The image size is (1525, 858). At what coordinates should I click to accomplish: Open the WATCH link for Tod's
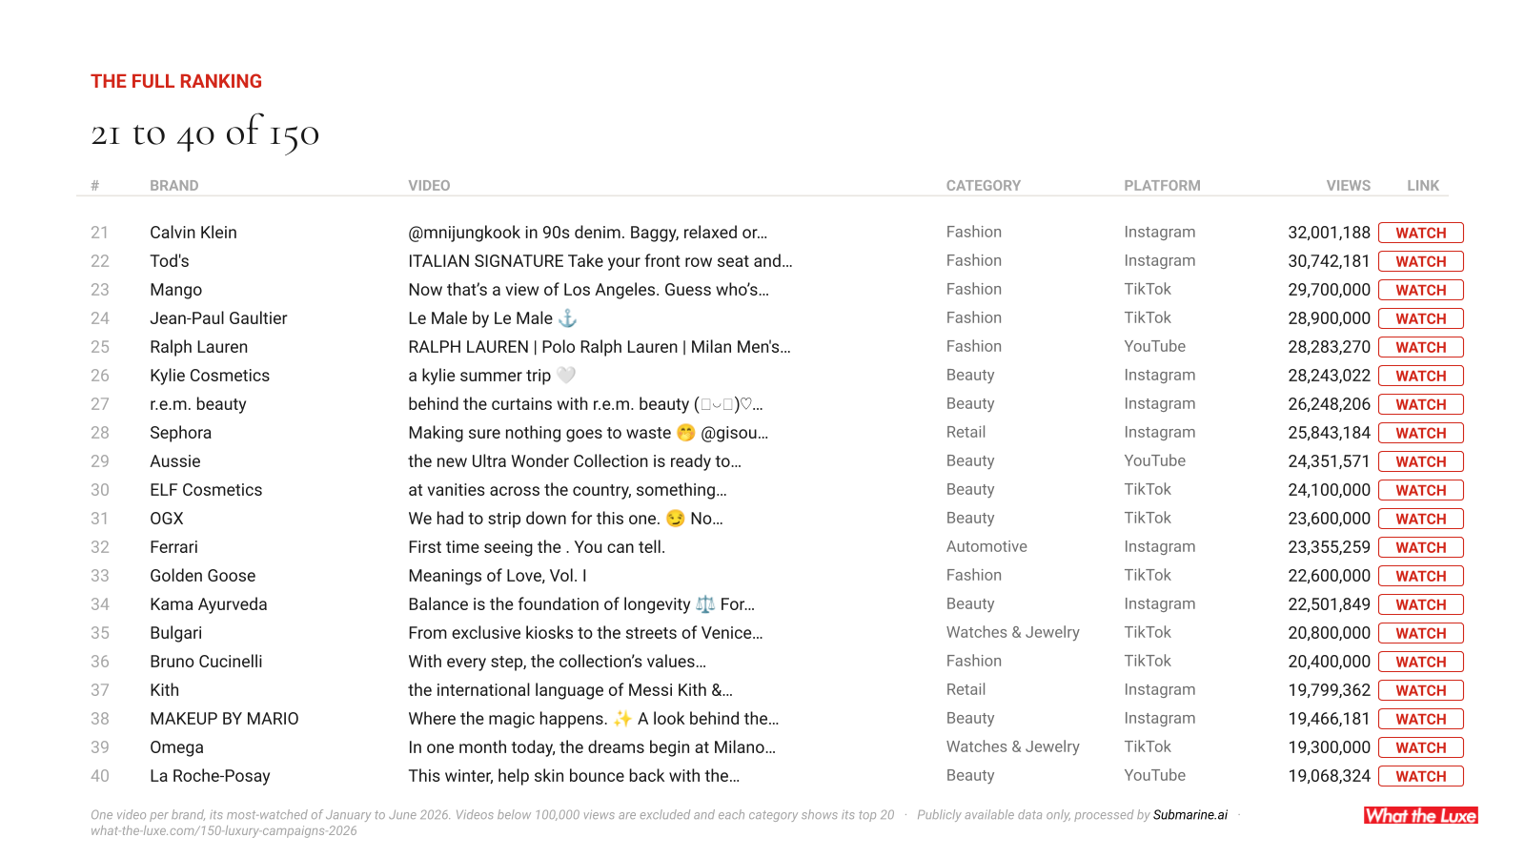(1420, 261)
